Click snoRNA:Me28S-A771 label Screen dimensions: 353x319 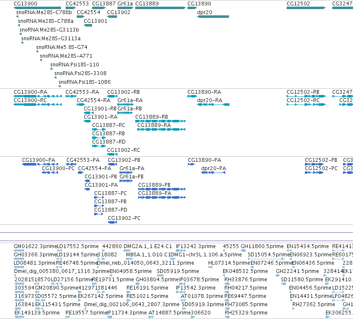[66, 56]
